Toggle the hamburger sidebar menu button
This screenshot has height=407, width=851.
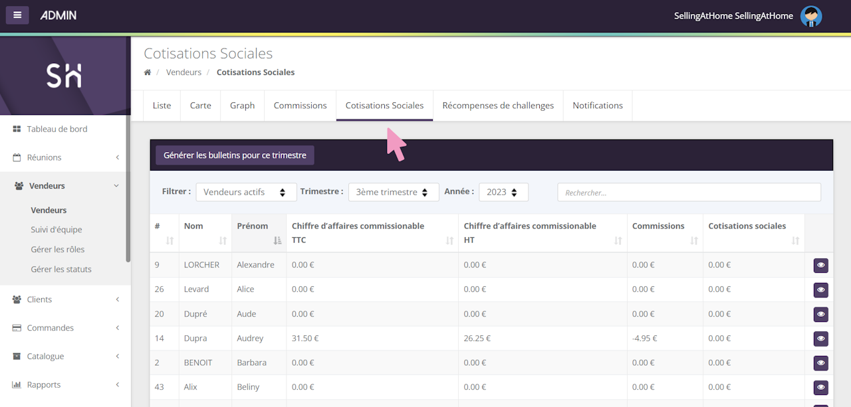(17, 15)
